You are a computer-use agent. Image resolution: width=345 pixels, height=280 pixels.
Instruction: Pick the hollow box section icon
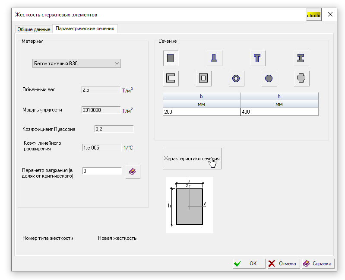[203, 78]
